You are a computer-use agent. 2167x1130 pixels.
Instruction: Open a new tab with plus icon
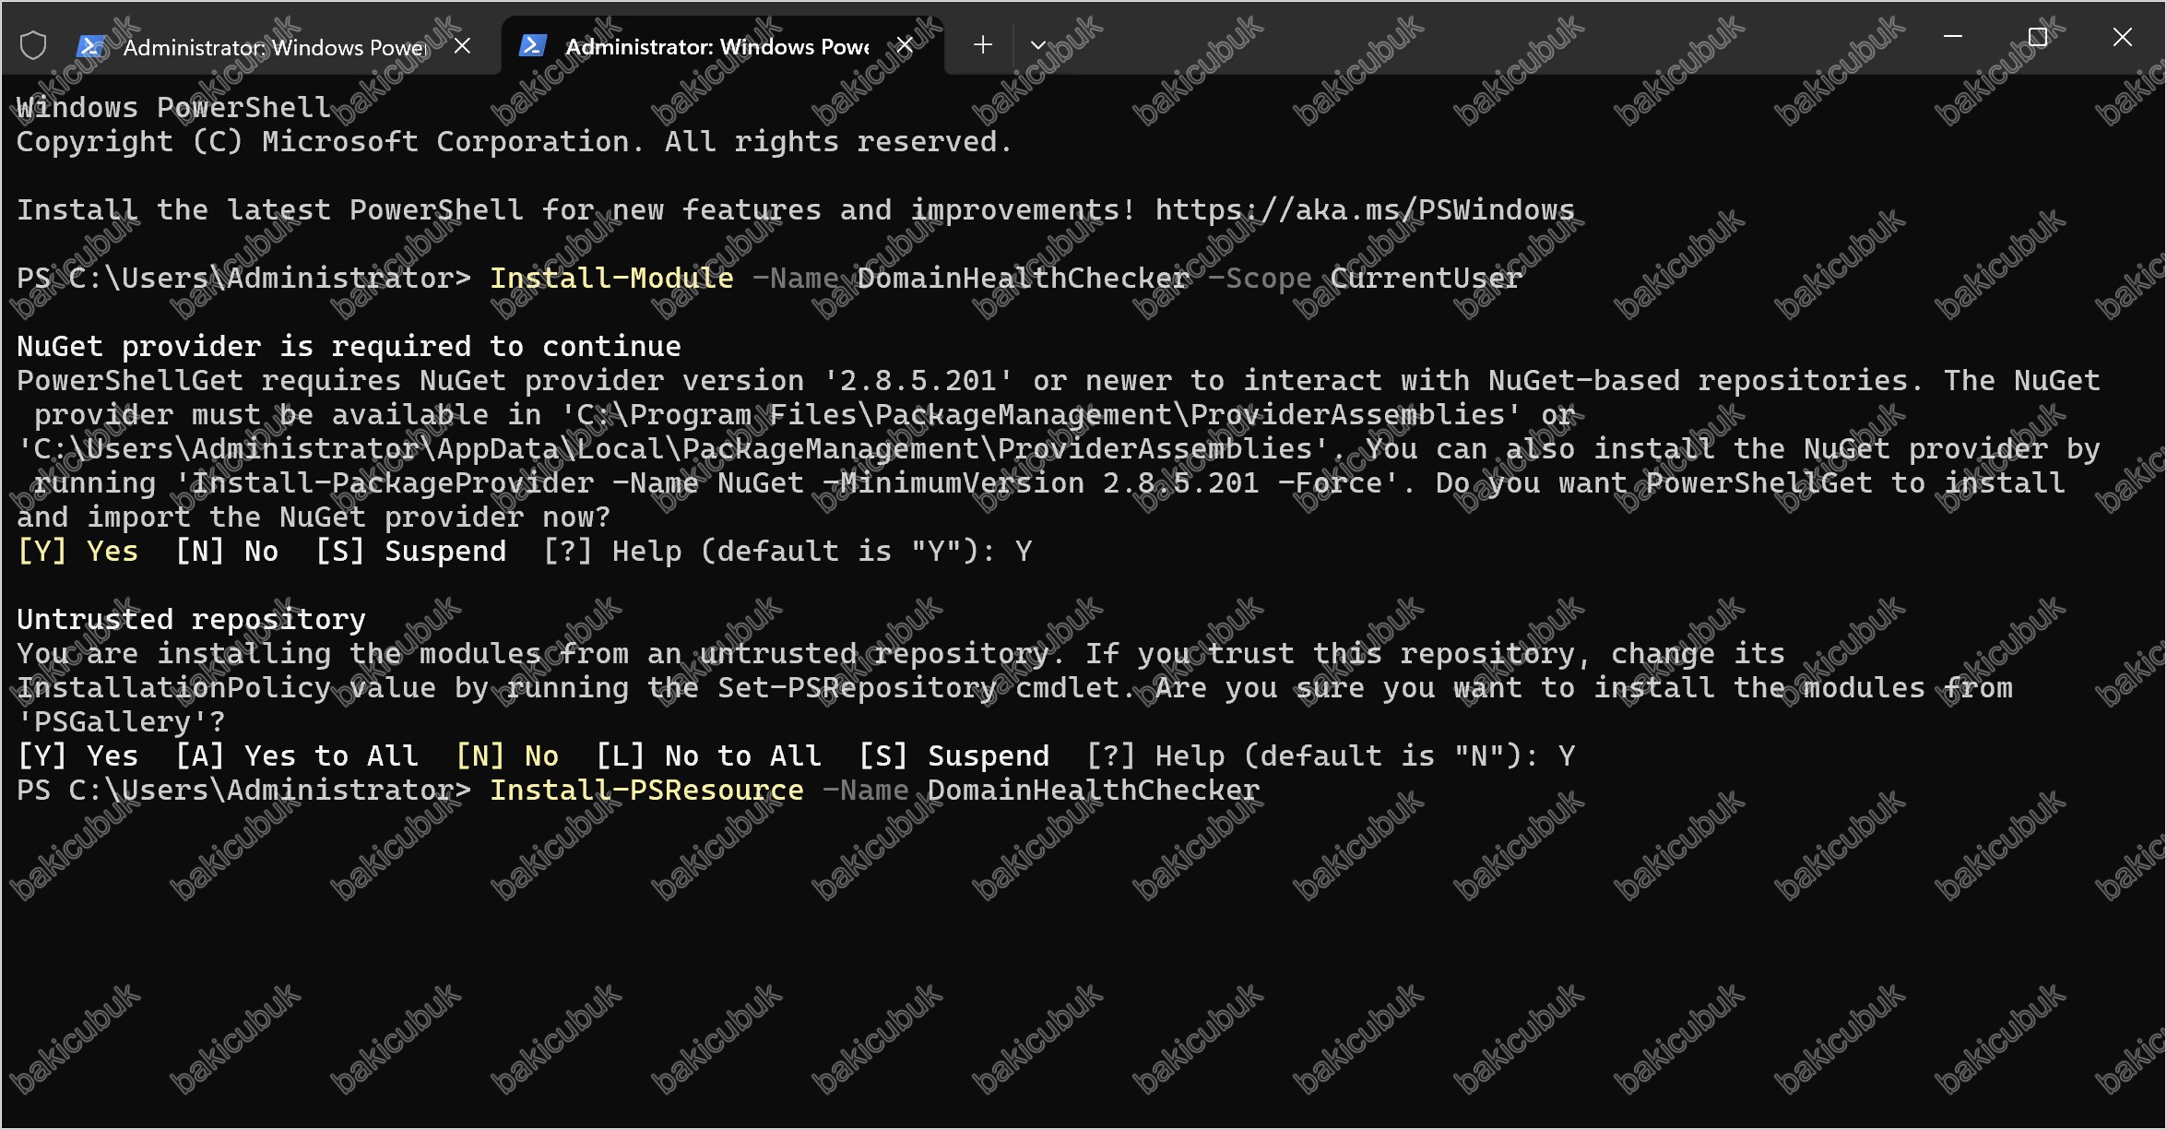click(x=983, y=44)
